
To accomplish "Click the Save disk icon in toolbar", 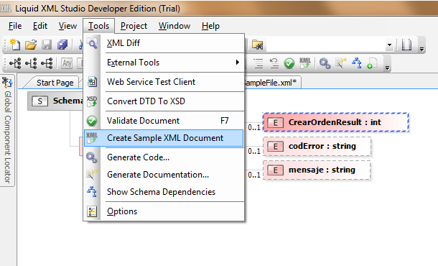I will coord(47,45).
